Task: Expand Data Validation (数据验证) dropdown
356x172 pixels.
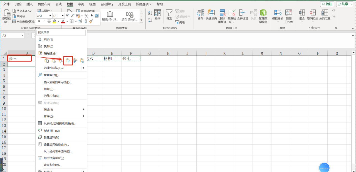Action: click(x=234, y=22)
